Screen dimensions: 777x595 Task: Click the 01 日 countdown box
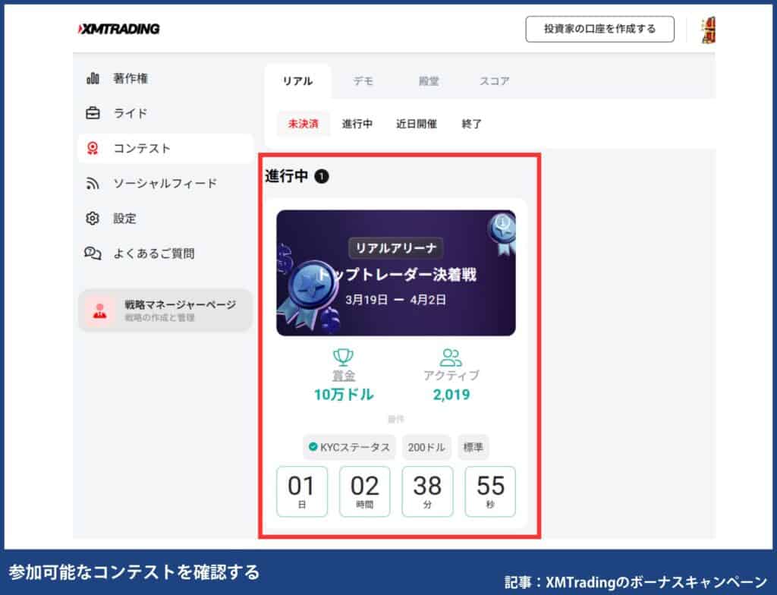[302, 491]
